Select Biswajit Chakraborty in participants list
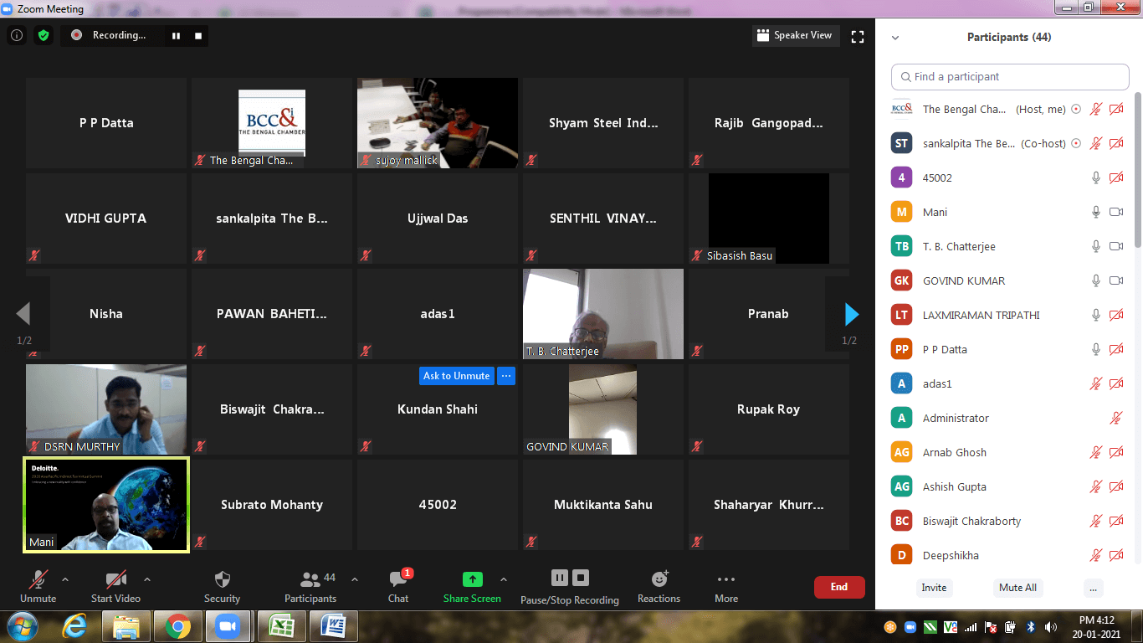The width and height of the screenshot is (1143, 643). click(x=1008, y=521)
